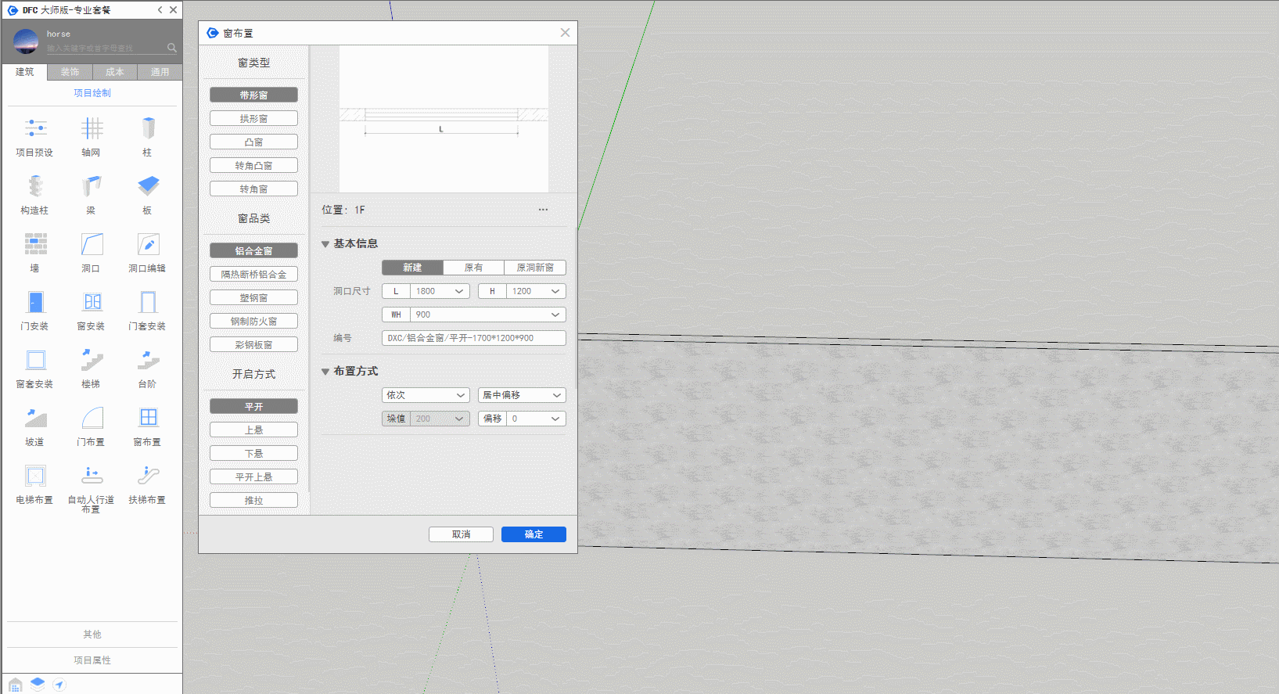Viewport: 1279px width, 694px height.
Task: Click the 柱 column tool icon
Action: pos(148,129)
